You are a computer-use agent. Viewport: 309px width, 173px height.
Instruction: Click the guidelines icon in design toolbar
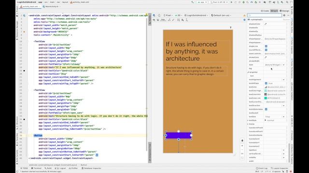(187, 20)
